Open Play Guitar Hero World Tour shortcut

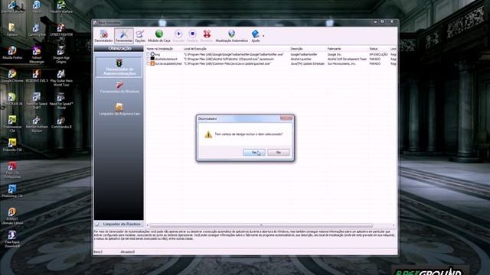61,78
